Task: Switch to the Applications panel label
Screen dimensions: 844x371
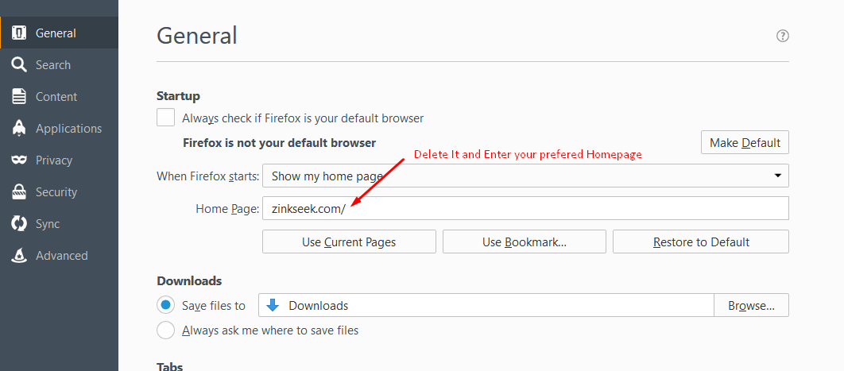Action: (69, 129)
